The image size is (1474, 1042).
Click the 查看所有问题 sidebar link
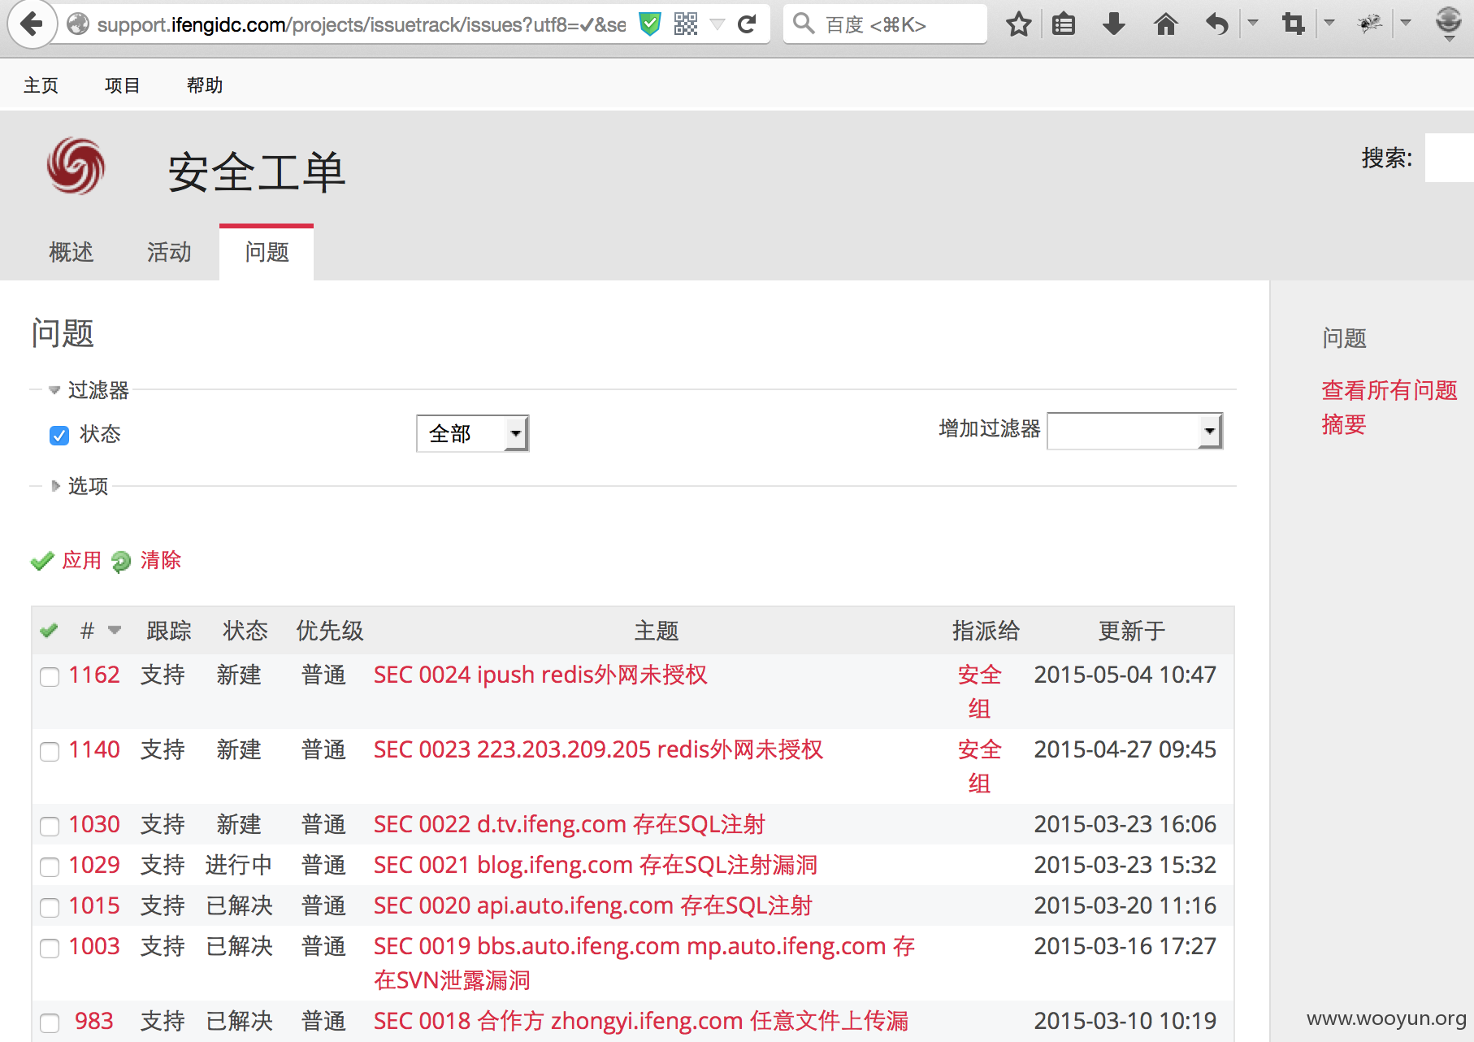1389,390
